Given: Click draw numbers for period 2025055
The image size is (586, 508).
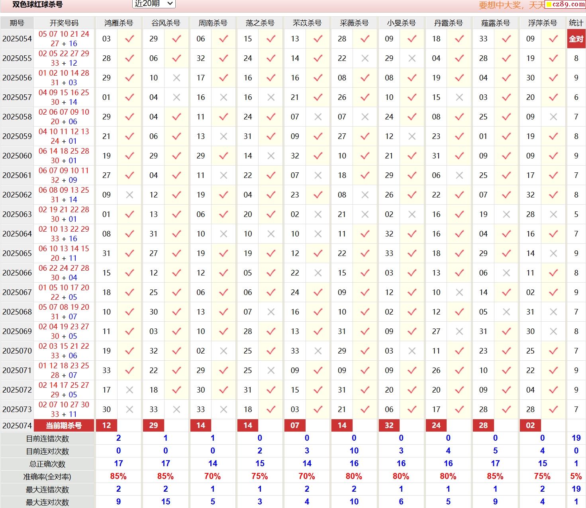Looking at the screenshot, I should click(x=64, y=59).
